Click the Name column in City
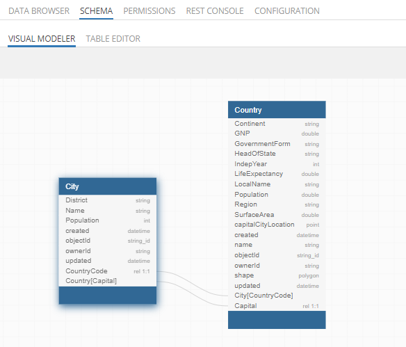This screenshot has height=347, width=406. tap(108, 211)
